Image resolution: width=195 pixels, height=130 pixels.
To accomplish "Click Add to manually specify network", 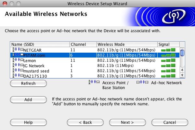I will pyautogui.click(x=28, y=100).
